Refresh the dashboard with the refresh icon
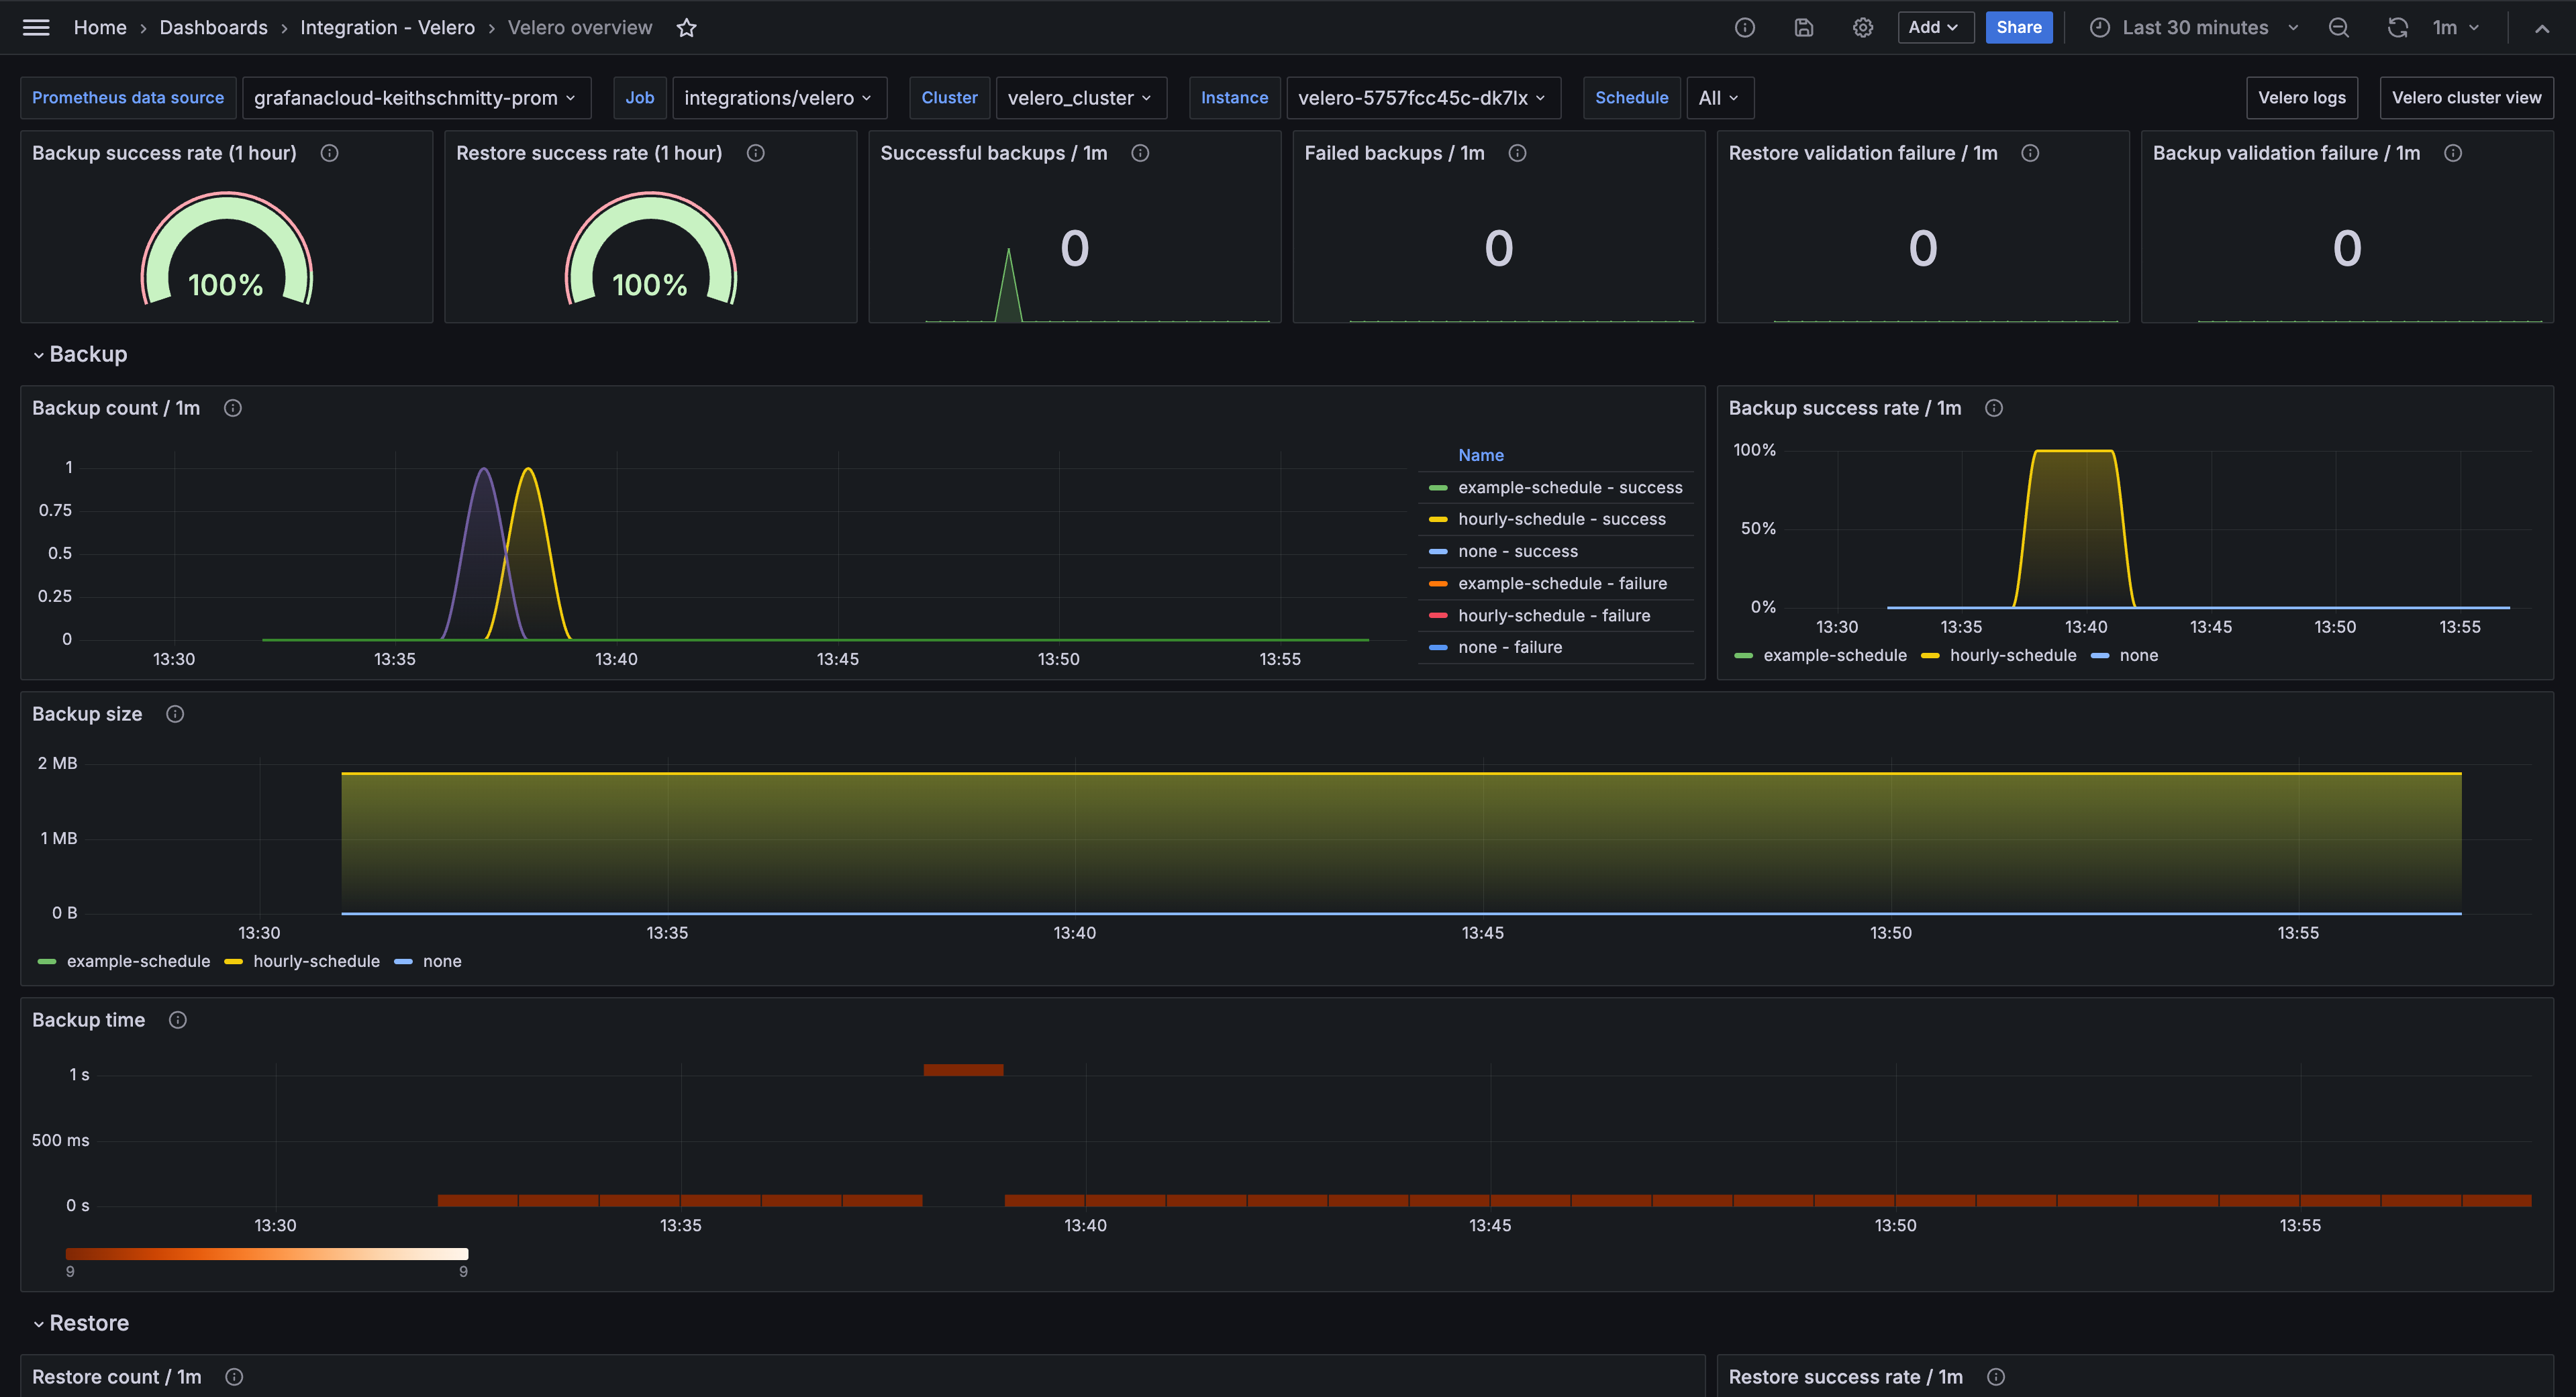Image resolution: width=2576 pixels, height=1397 pixels. coord(2397,27)
